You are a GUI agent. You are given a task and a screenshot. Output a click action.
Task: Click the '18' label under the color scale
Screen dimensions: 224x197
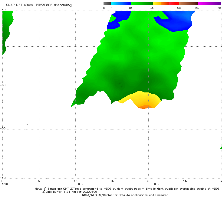[130, 8]
